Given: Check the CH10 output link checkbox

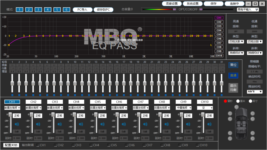Looking at the screenshot, I should tap(198, 145).
